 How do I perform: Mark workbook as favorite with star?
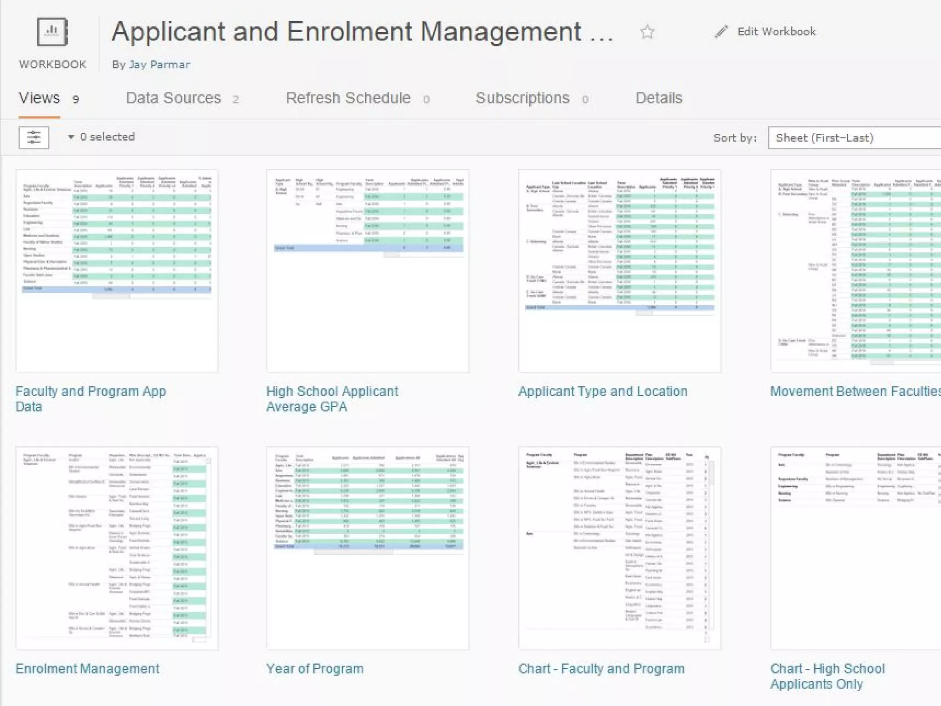point(647,32)
